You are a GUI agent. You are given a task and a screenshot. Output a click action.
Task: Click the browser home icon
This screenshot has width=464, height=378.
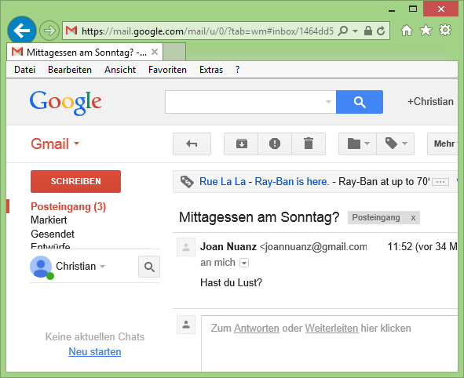pos(407,31)
